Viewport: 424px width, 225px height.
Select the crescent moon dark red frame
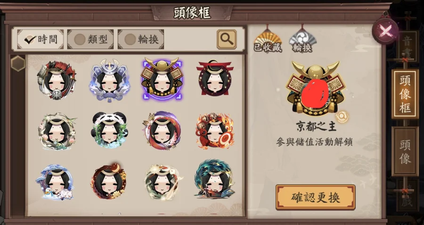pos(109,182)
